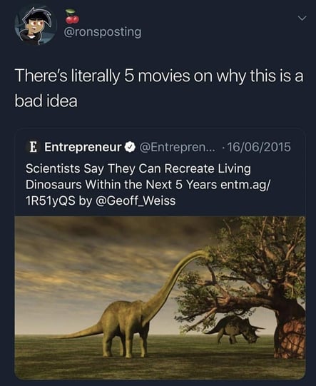
Task: Click the Entrepreneur E logo icon
Action: tap(33, 147)
